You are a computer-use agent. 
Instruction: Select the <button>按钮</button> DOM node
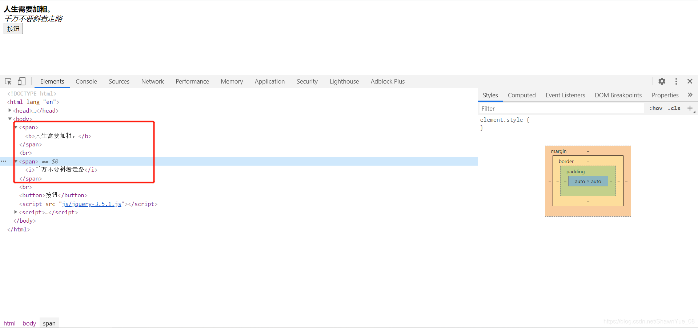(x=53, y=195)
